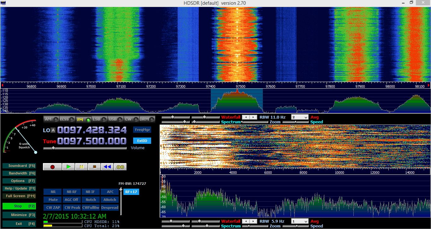Click the date time text 2/7/2015 10:32:12 AM
The width and height of the screenshot is (431, 229).
coord(74,216)
